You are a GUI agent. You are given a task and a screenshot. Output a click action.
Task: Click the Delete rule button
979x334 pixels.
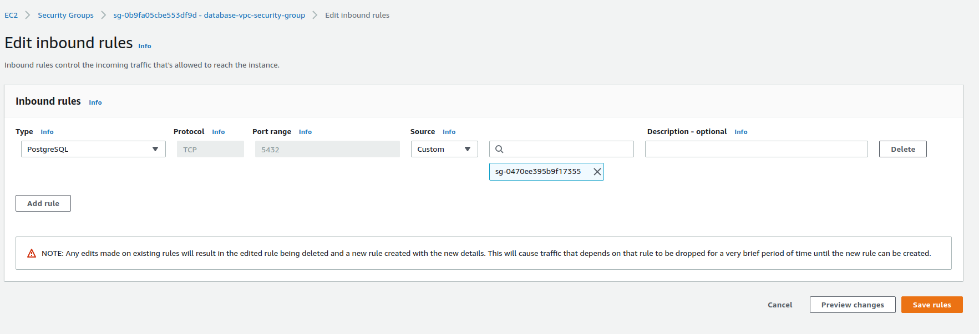tap(902, 149)
